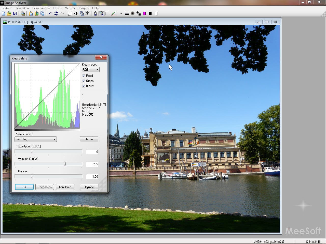The image size is (326, 244).
Task: Click the magenta color swatch on the toolbar
Action: (144, 13)
